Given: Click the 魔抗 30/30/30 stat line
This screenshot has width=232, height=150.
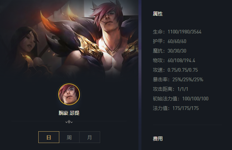Looking at the screenshot, I should [x=169, y=51].
